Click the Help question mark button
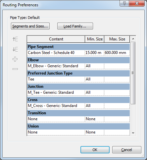Screen dimensions: 147x160 click(124, 3)
